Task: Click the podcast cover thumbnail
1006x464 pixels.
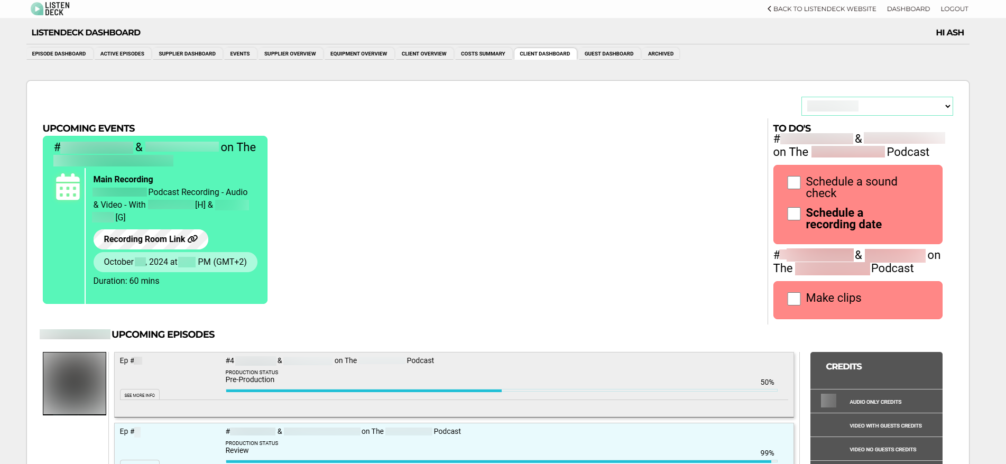Action: (75, 384)
